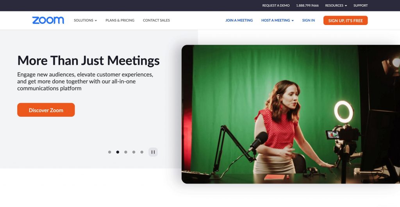This screenshot has height=207, width=400.
Task: Expand the Resources menu in top bar
Action: coord(336,5)
